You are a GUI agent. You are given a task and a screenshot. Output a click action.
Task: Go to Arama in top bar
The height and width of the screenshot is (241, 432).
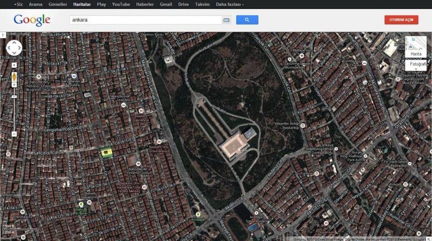point(36,5)
